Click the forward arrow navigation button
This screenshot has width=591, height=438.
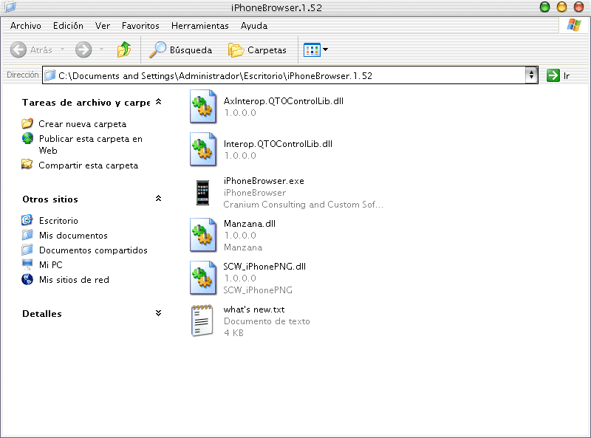83,49
